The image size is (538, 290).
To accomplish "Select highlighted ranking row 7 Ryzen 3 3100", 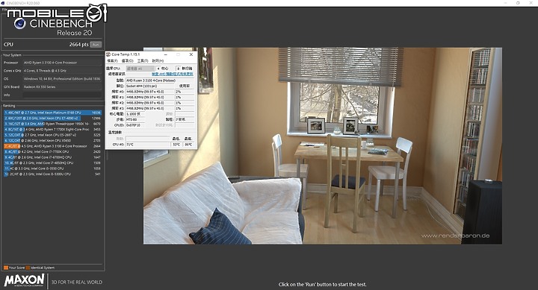I will point(52,146).
